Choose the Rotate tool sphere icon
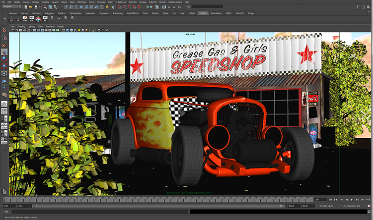This screenshot has height=220, width=373. 4,59
